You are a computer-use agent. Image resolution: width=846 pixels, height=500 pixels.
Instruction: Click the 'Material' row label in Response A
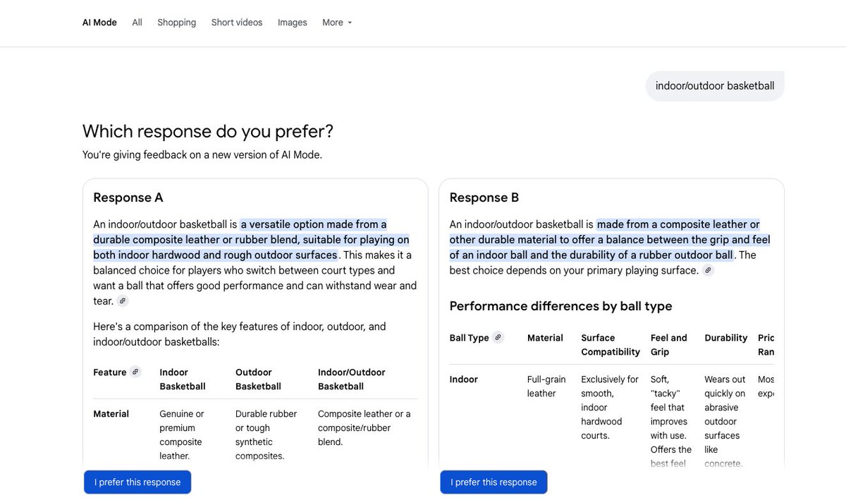[111, 414]
